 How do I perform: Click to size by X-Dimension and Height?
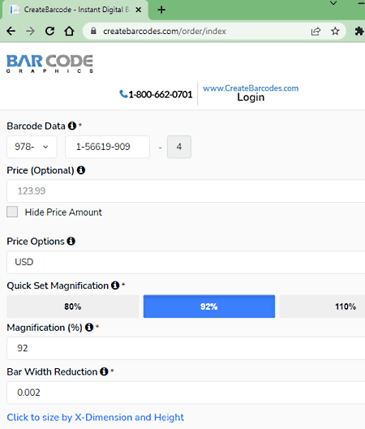[96, 418]
